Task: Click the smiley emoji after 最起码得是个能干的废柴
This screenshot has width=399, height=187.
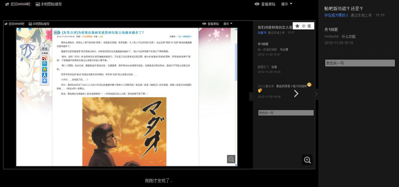Action: point(309,85)
